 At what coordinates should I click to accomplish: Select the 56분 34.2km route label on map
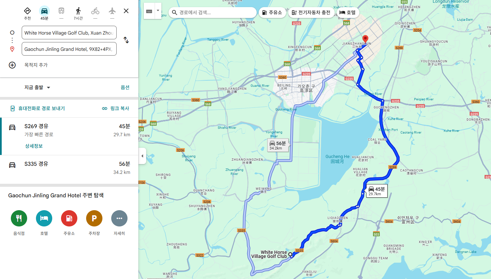coord(278,145)
